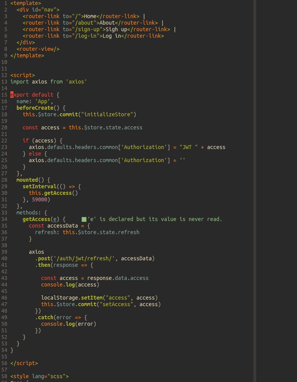Click the setInterval call
This screenshot has height=382, width=297.
point(39,187)
